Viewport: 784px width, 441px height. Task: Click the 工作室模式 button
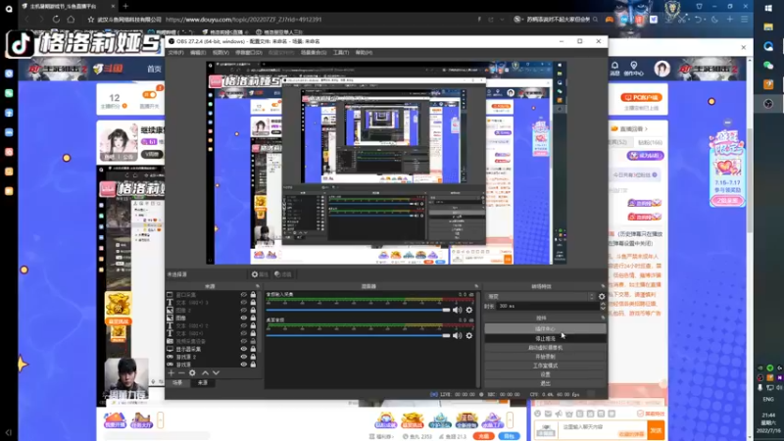coord(545,366)
